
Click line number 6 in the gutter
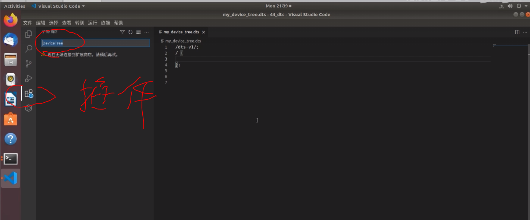pos(166,77)
